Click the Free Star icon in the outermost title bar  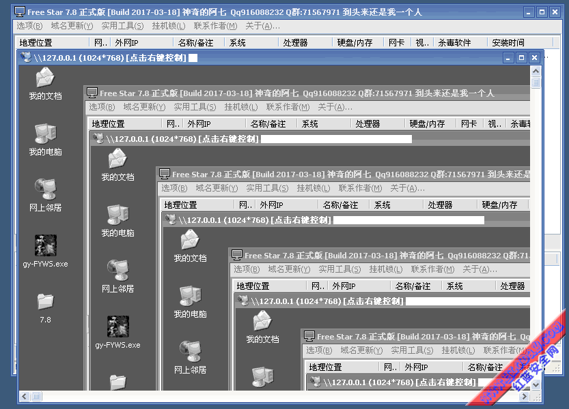click(x=20, y=12)
